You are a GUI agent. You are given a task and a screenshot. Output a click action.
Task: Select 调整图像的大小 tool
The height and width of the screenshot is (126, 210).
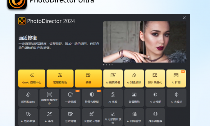[x=49, y=98]
